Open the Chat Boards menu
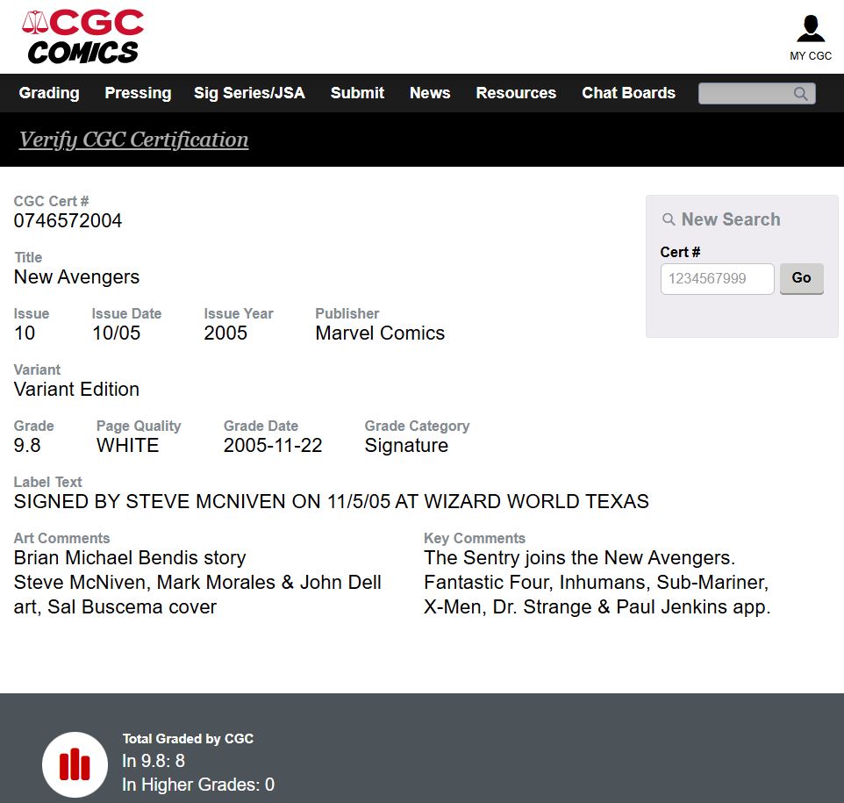844x803 pixels. tap(628, 93)
